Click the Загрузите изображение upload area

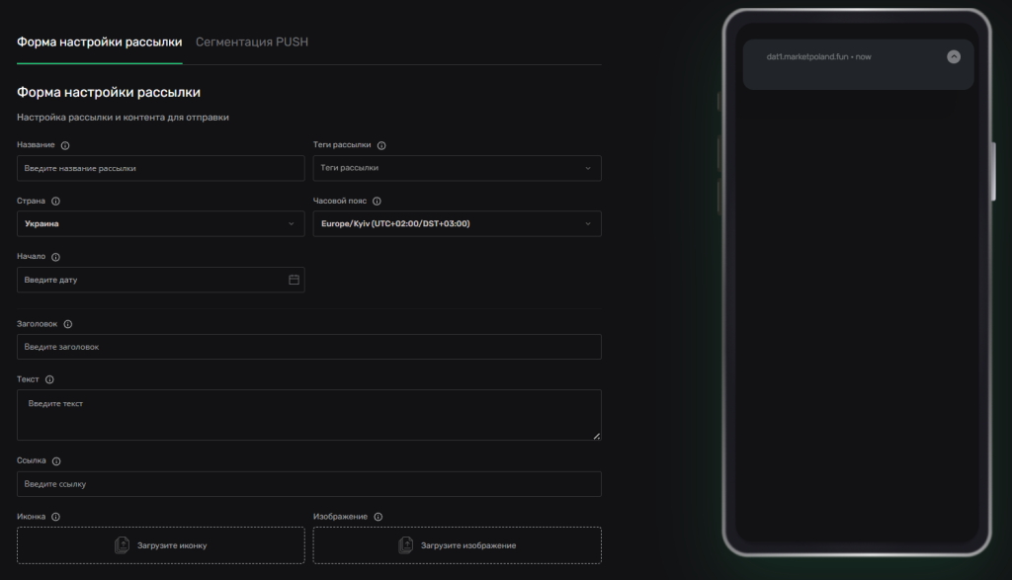pos(457,545)
